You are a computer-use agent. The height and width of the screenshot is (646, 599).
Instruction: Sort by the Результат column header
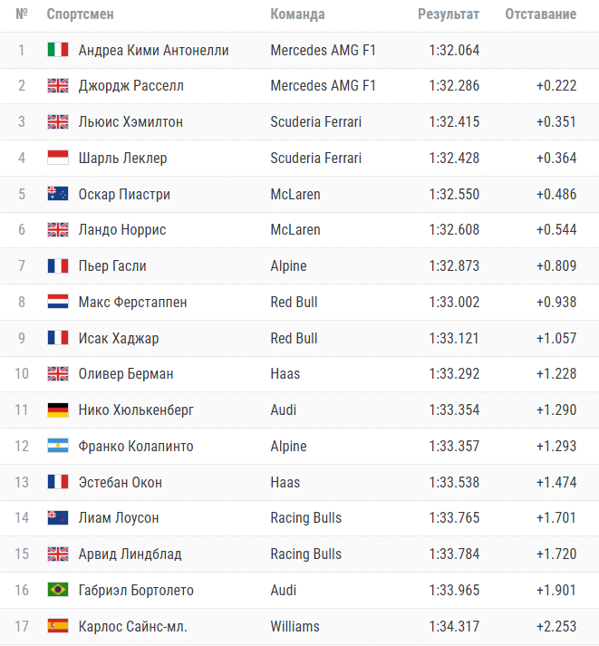(449, 14)
